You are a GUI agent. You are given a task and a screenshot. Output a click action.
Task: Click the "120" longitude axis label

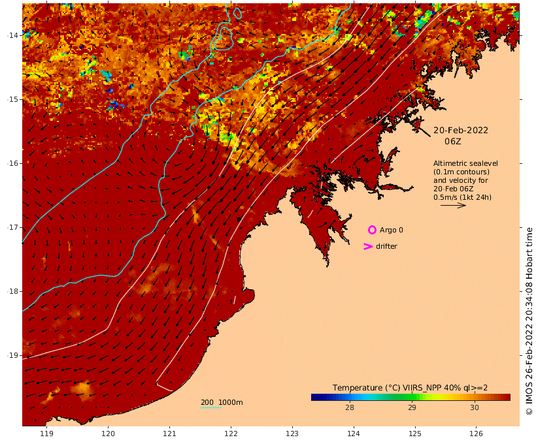pyautogui.click(x=108, y=434)
